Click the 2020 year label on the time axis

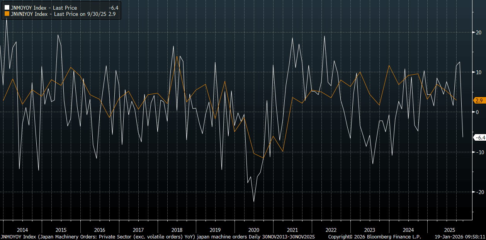click(x=254, y=229)
